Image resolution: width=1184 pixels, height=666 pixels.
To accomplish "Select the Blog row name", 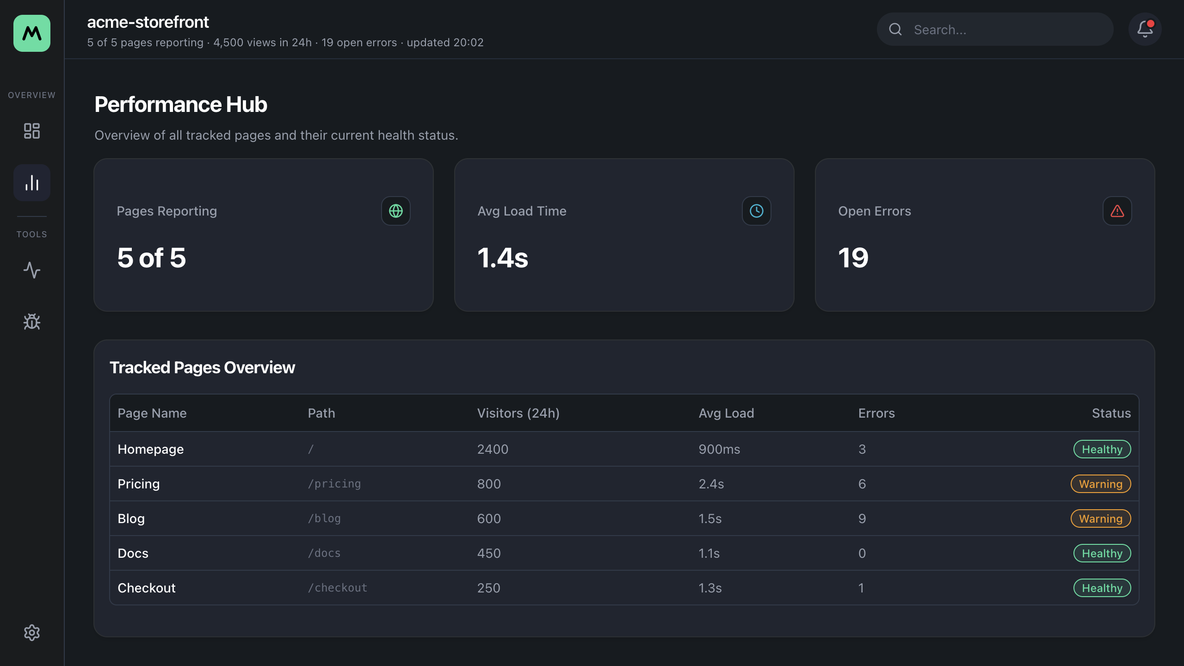I will click(131, 518).
